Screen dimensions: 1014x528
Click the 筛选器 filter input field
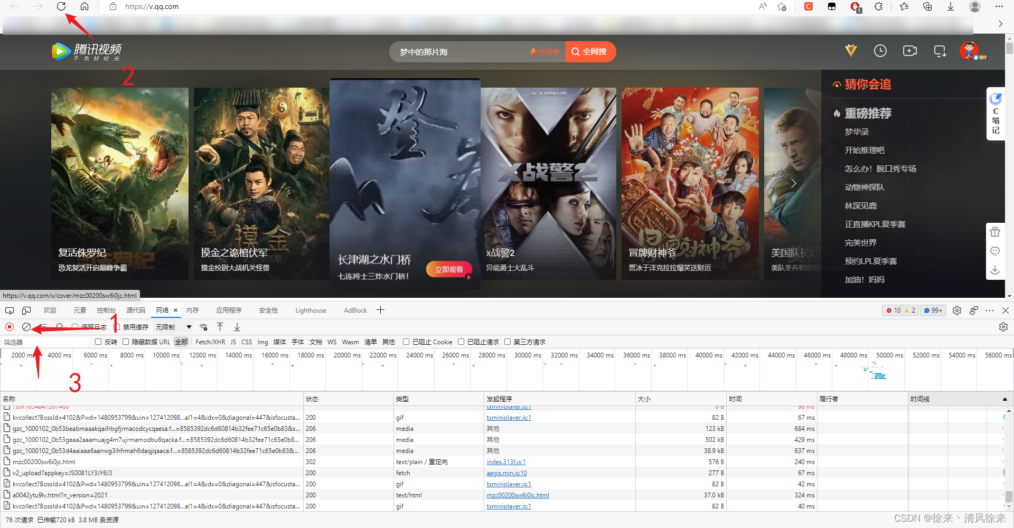click(45, 342)
